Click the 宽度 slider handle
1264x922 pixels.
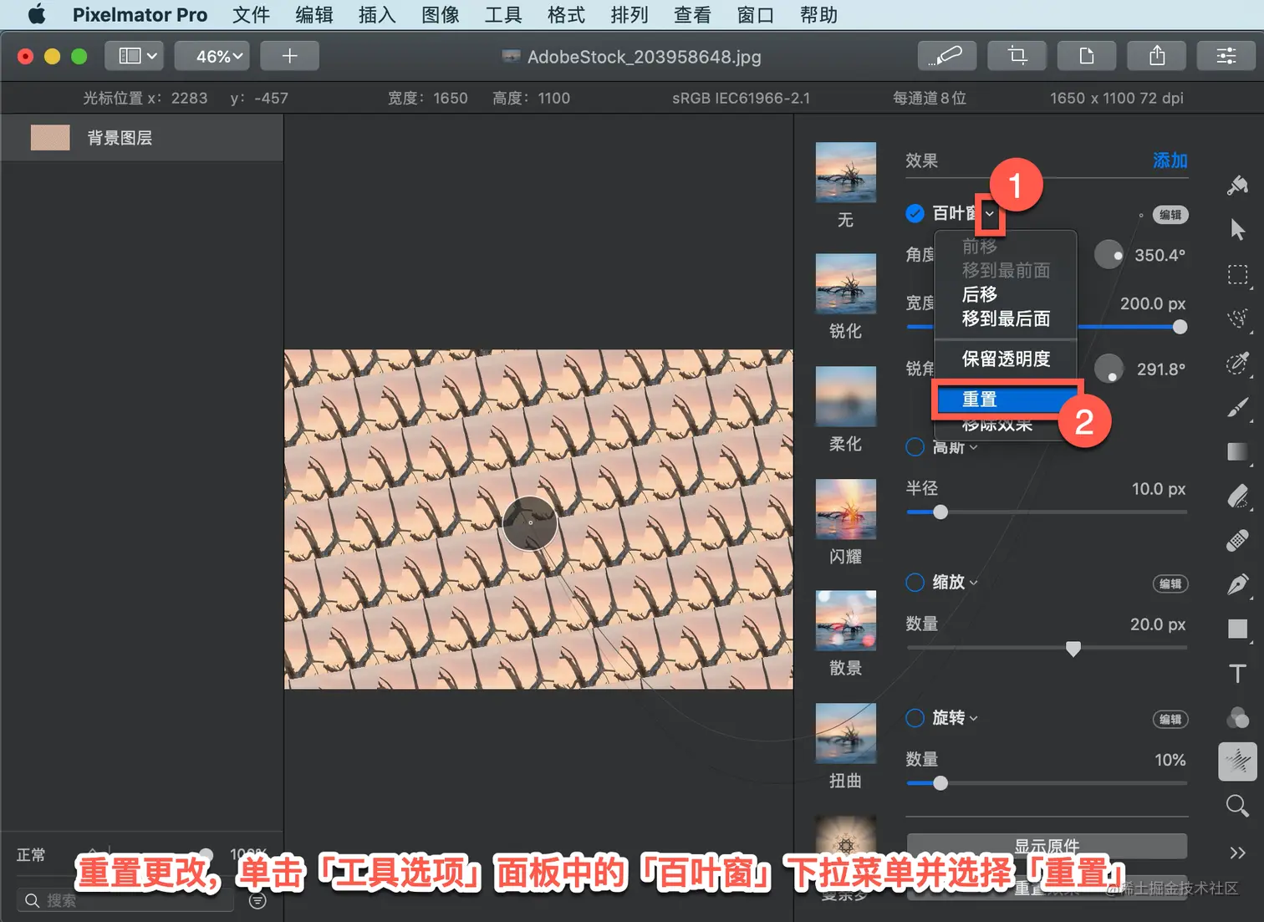click(1180, 327)
